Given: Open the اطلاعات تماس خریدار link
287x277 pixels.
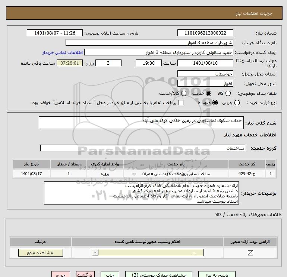Looking at the screenshot, I should pos(63,52).
